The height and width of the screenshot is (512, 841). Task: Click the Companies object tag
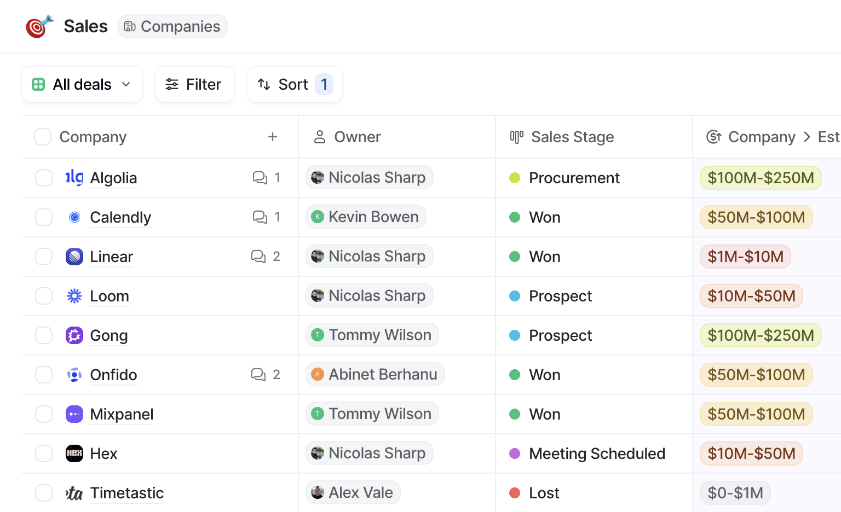[x=172, y=26]
